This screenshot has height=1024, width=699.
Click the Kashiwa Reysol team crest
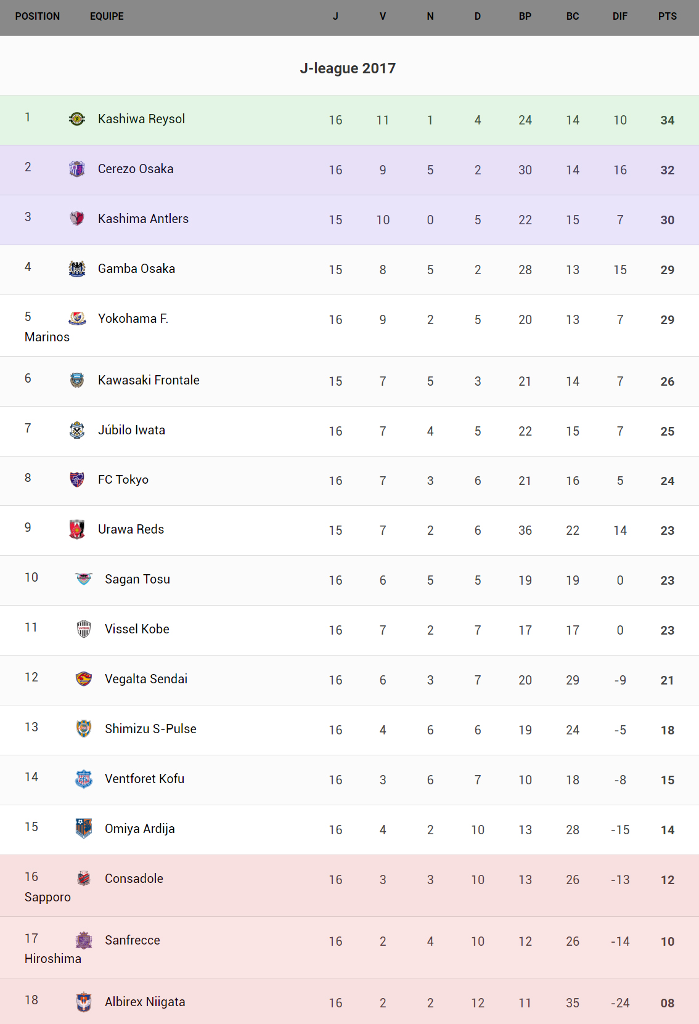click(77, 119)
